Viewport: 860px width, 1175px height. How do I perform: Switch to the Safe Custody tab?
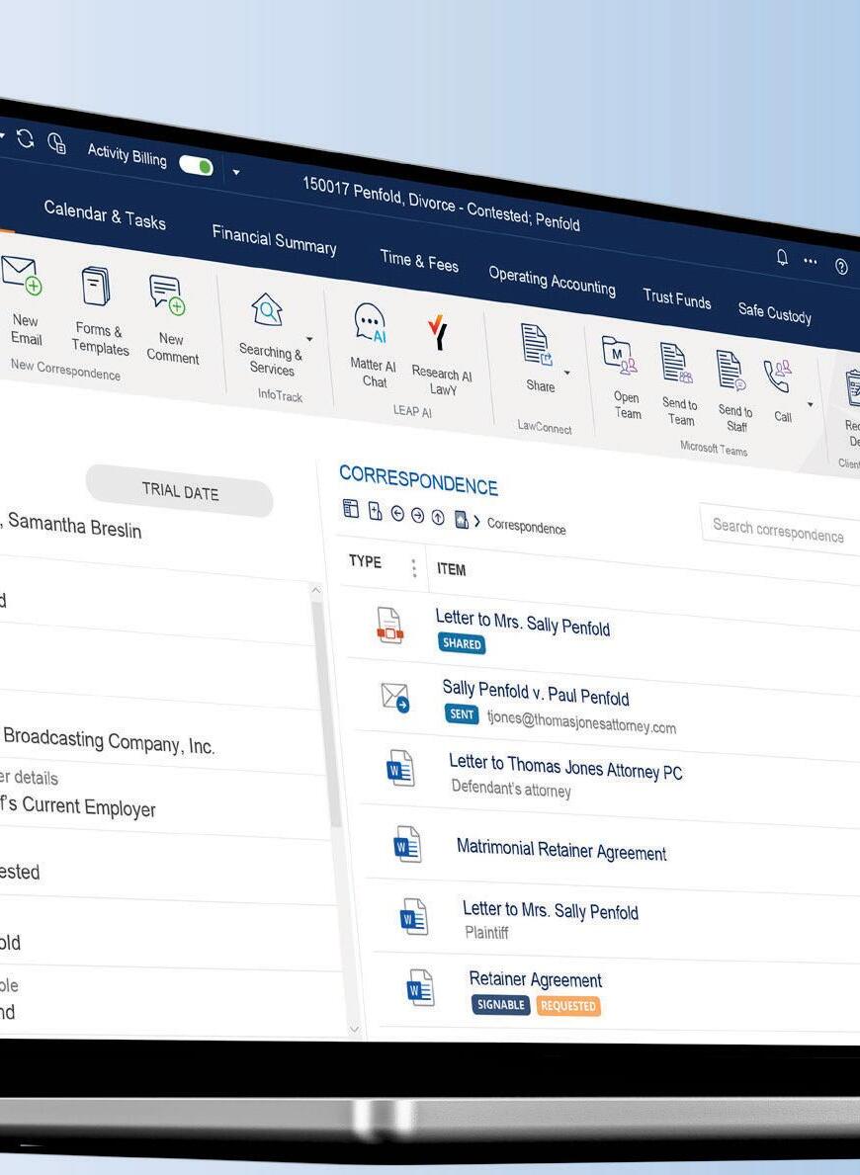tap(775, 312)
